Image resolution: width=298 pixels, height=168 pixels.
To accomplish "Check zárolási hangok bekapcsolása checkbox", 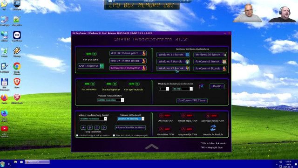I will [x=77, y=135].
